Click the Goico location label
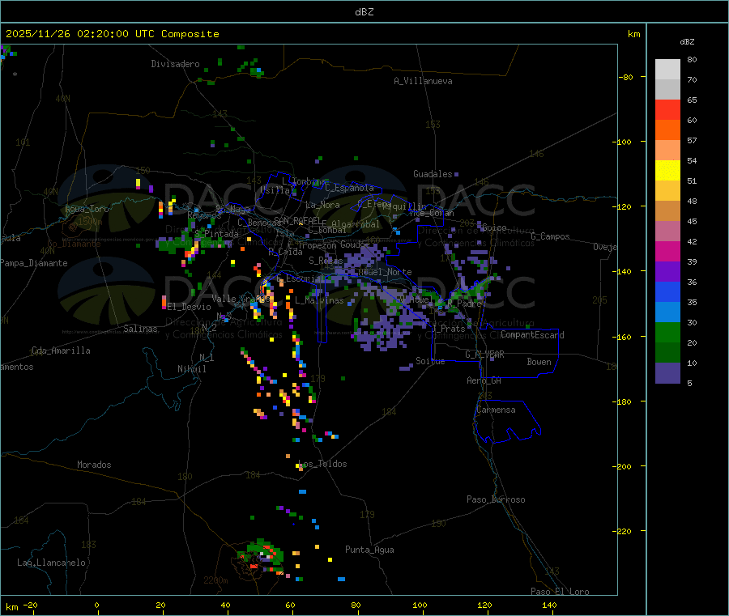This screenshot has height=616, width=729. (x=494, y=227)
